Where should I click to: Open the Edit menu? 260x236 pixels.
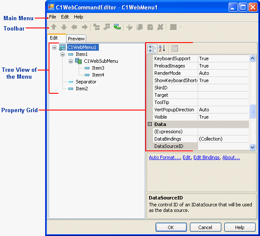65,17
